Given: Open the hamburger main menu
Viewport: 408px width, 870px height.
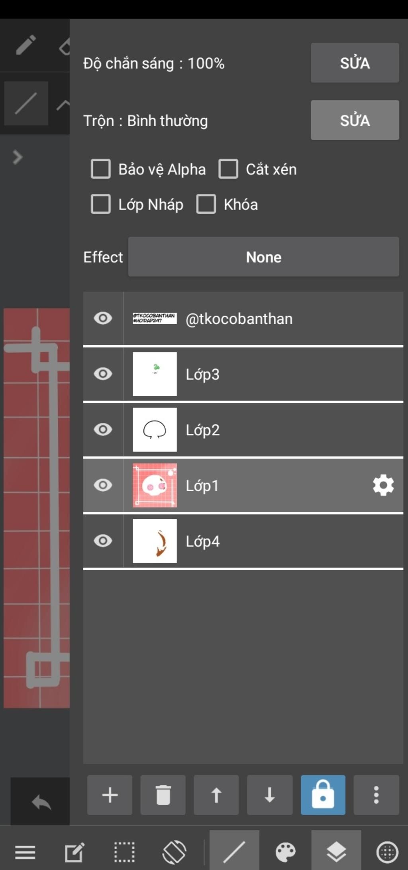Looking at the screenshot, I should 25,852.
